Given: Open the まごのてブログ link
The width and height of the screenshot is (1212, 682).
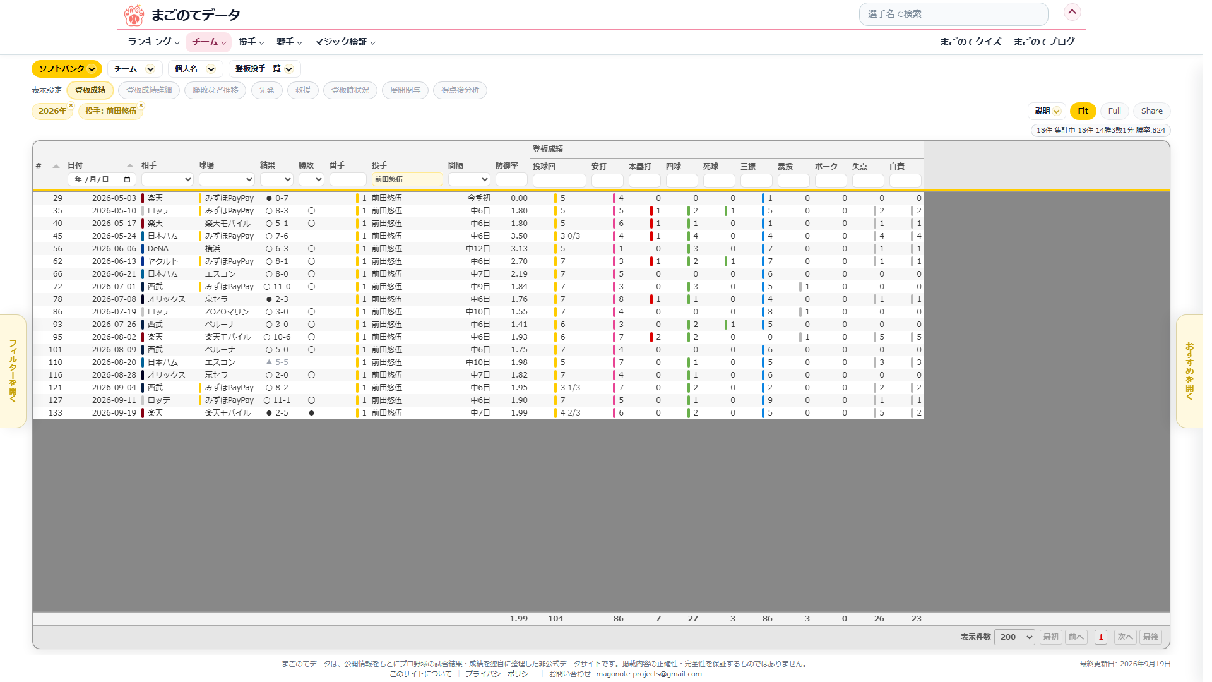Looking at the screenshot, I should (1044, 42).
